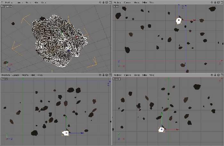Click the green axis handle on the Perspective rock
Viewport: 224px width, 146px height.
click(x=61, y=32)
